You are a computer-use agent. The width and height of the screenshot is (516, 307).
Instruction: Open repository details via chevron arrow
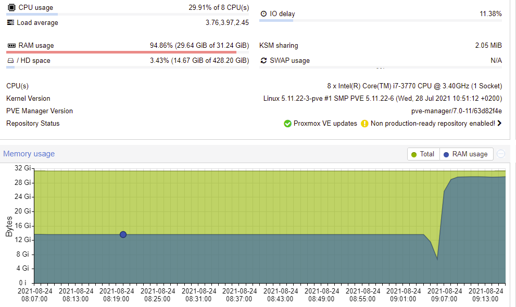pos(499,123)
